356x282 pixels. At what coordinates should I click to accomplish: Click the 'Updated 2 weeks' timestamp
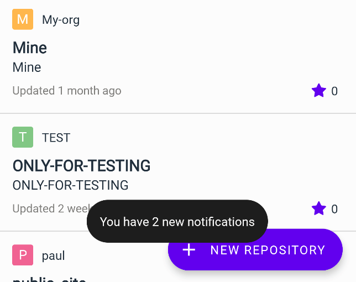pyautogui.click(x=51, y=208)
